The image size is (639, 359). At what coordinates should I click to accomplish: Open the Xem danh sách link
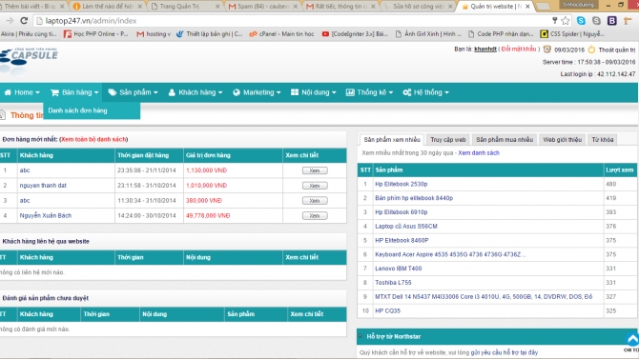[479, 153]
